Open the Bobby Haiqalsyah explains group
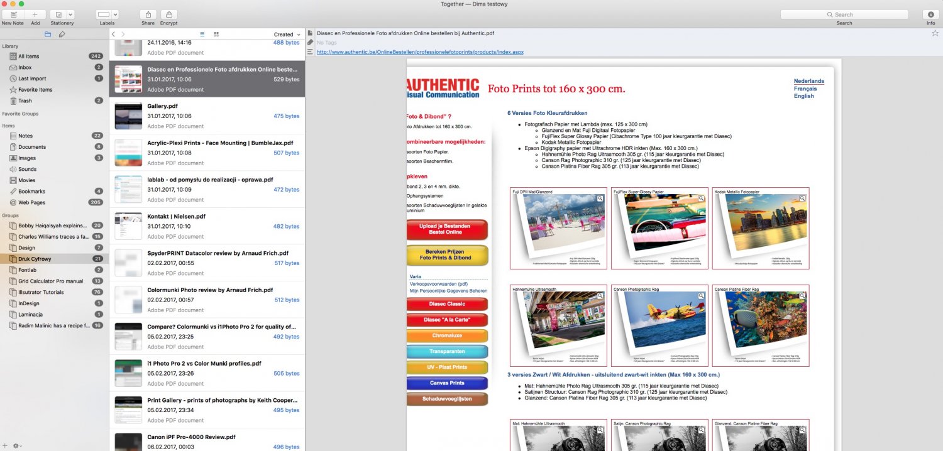Image resolution: width=943 pixels, height=451 pixels. (x=53, y=225)
